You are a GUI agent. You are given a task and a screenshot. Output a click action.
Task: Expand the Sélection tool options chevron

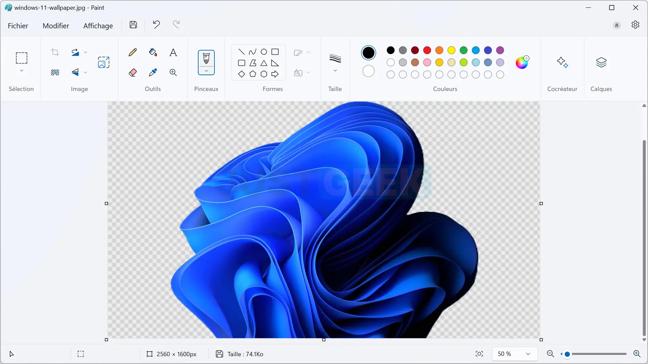point(22,71)
